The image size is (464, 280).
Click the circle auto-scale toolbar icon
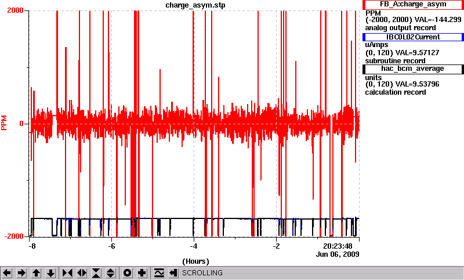pyautogui.click(x=128, y=273)
